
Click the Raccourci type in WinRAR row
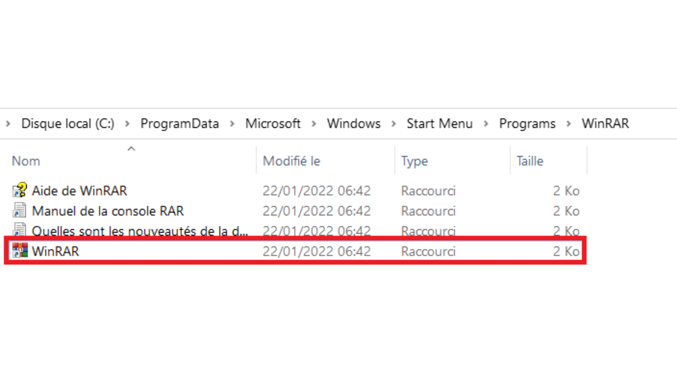coord(428,251)
